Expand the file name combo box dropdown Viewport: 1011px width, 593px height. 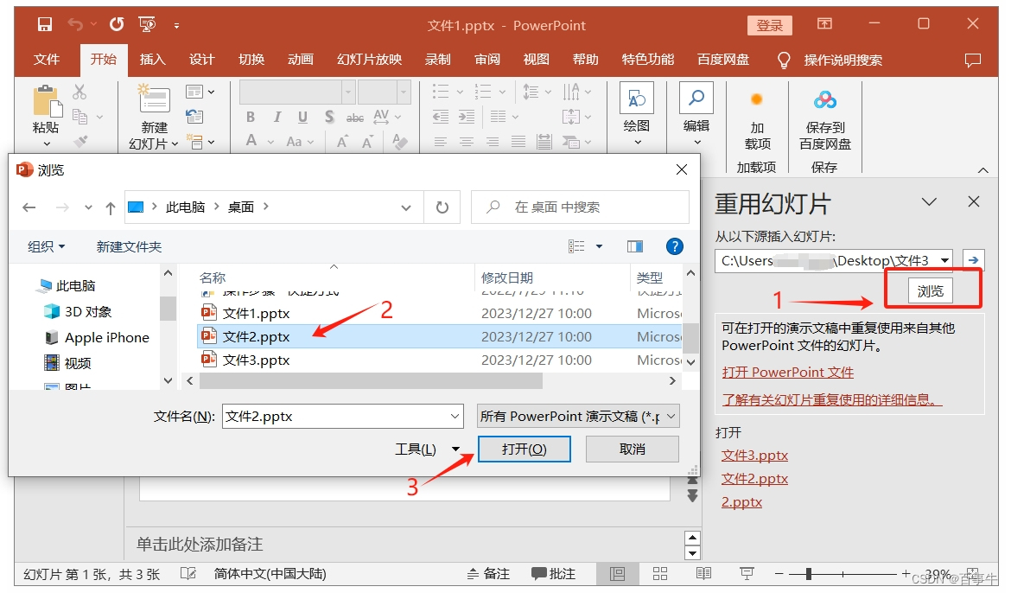pos(455,417)
